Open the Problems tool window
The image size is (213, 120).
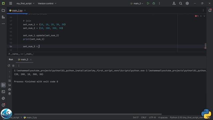[3, 105]
